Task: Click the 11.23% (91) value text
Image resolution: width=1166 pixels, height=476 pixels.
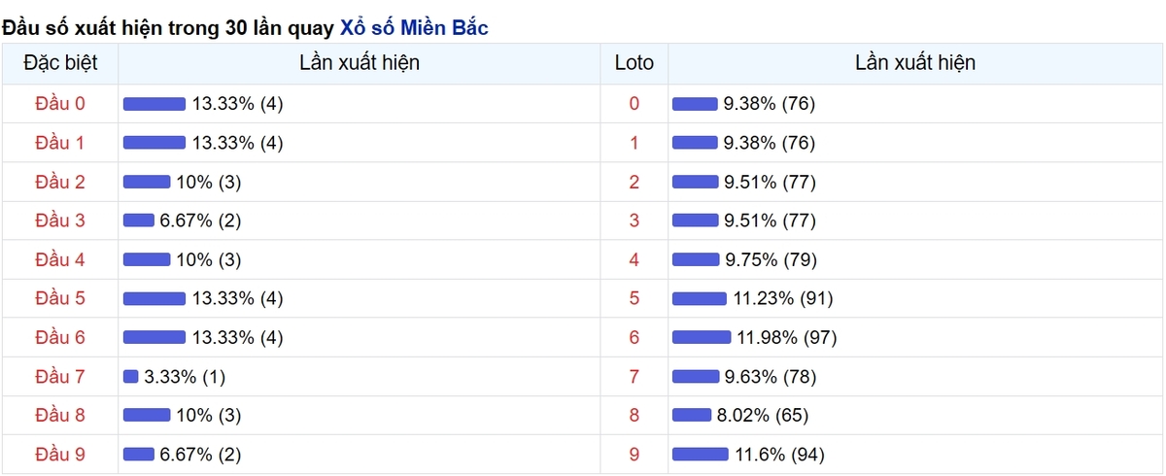Action: tap(783, 298)
